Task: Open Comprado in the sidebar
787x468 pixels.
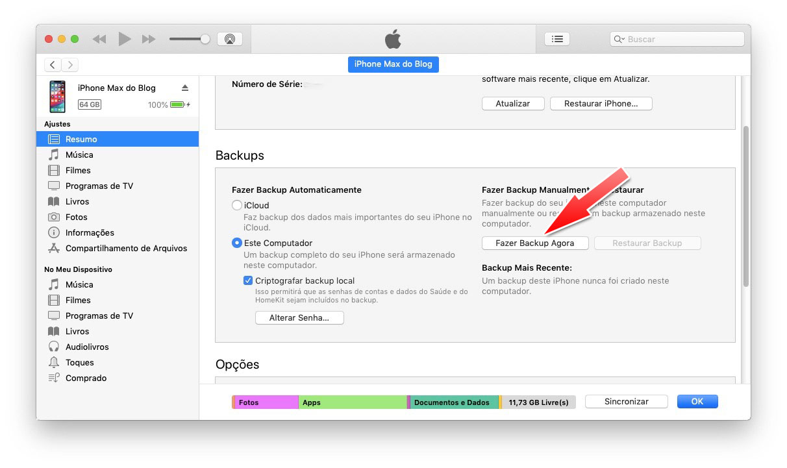Action: point(118,378)
